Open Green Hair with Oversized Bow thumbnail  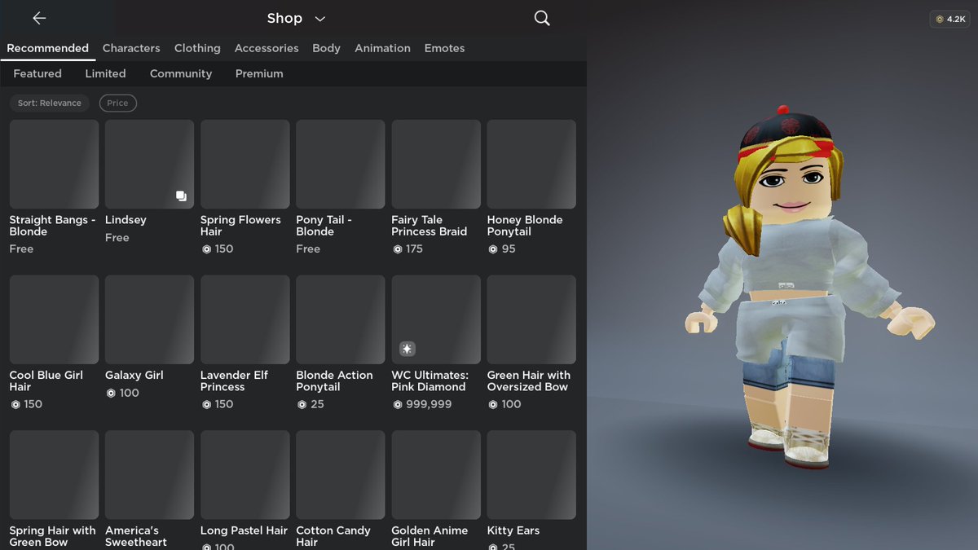tap(531, 319)
